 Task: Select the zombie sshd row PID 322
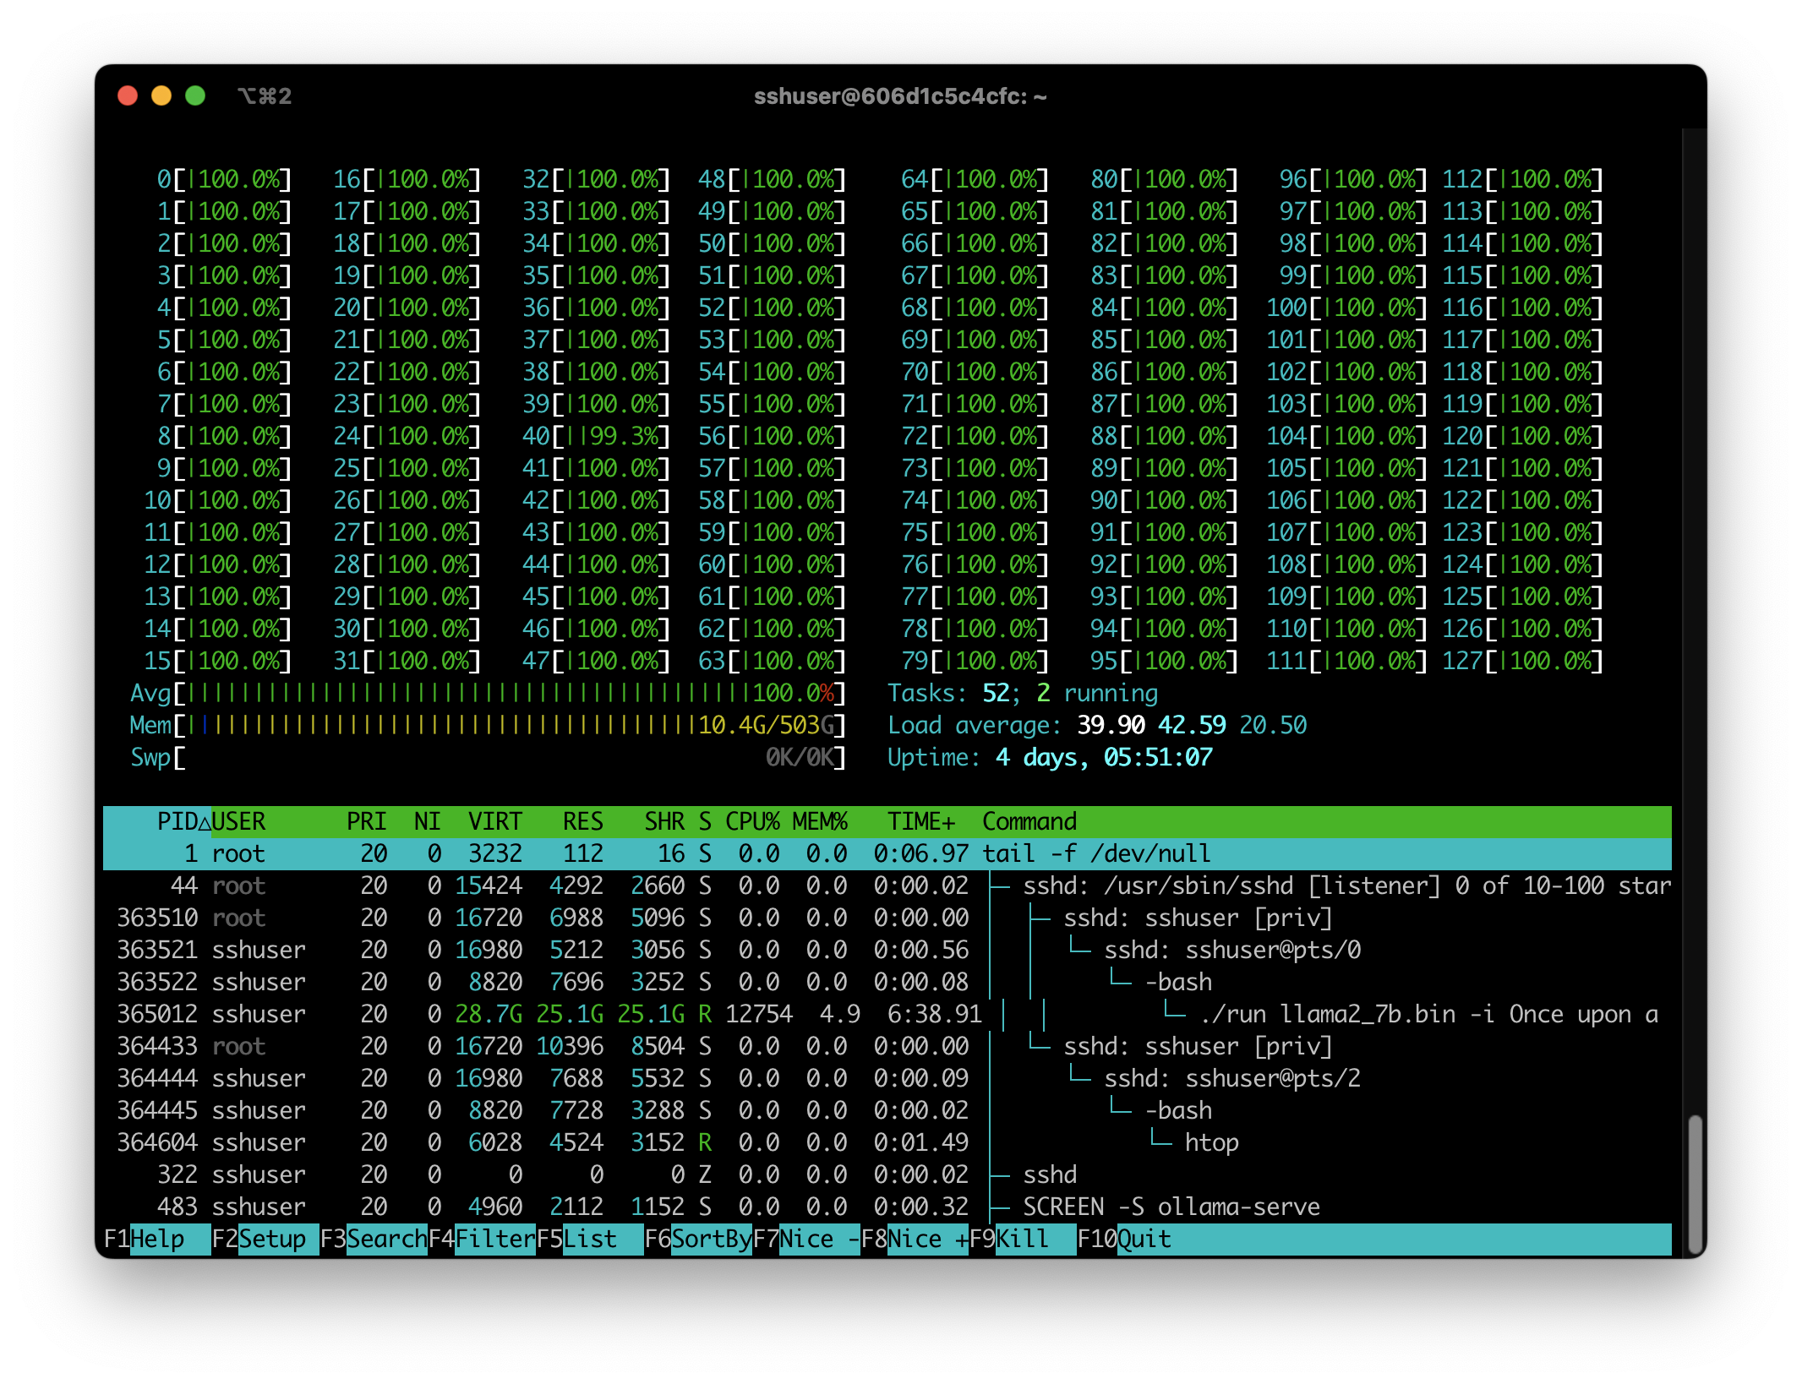(x=887, y=1174)
